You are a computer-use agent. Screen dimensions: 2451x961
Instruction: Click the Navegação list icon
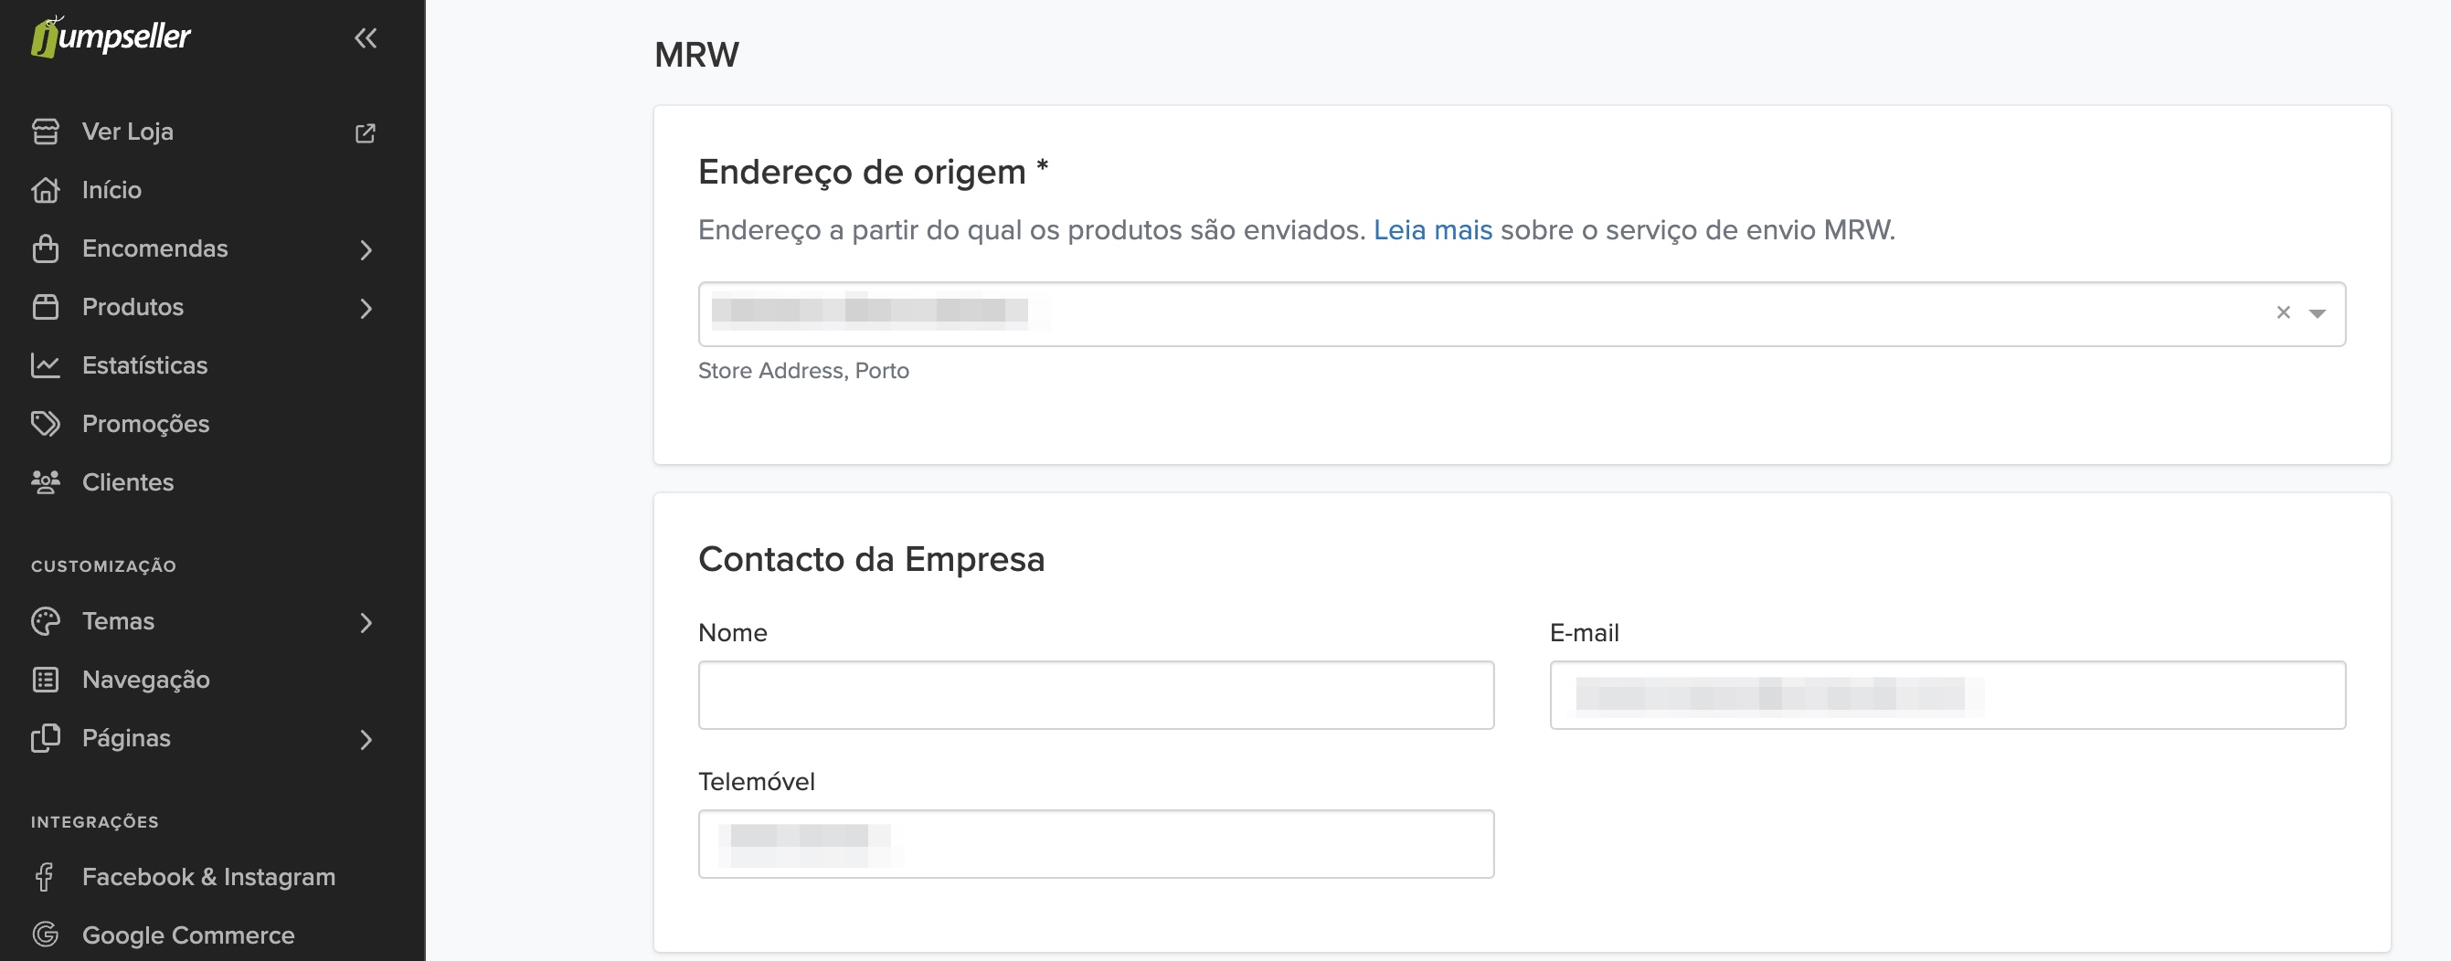click(x=46, y=680)
